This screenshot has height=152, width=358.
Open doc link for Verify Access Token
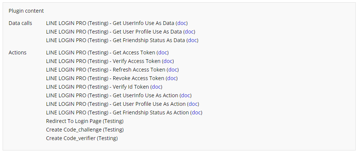click(x=168, y=61)
